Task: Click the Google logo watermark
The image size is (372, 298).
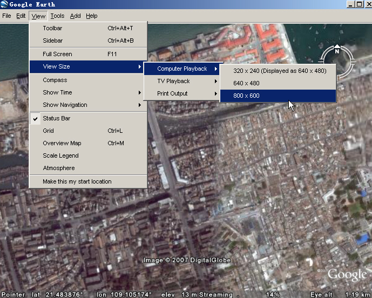Action: click(347, 274)
